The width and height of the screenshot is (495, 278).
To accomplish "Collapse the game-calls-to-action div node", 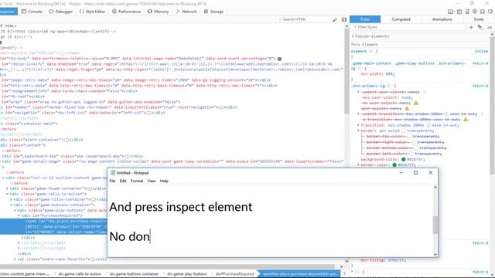I will click(7, 194).
